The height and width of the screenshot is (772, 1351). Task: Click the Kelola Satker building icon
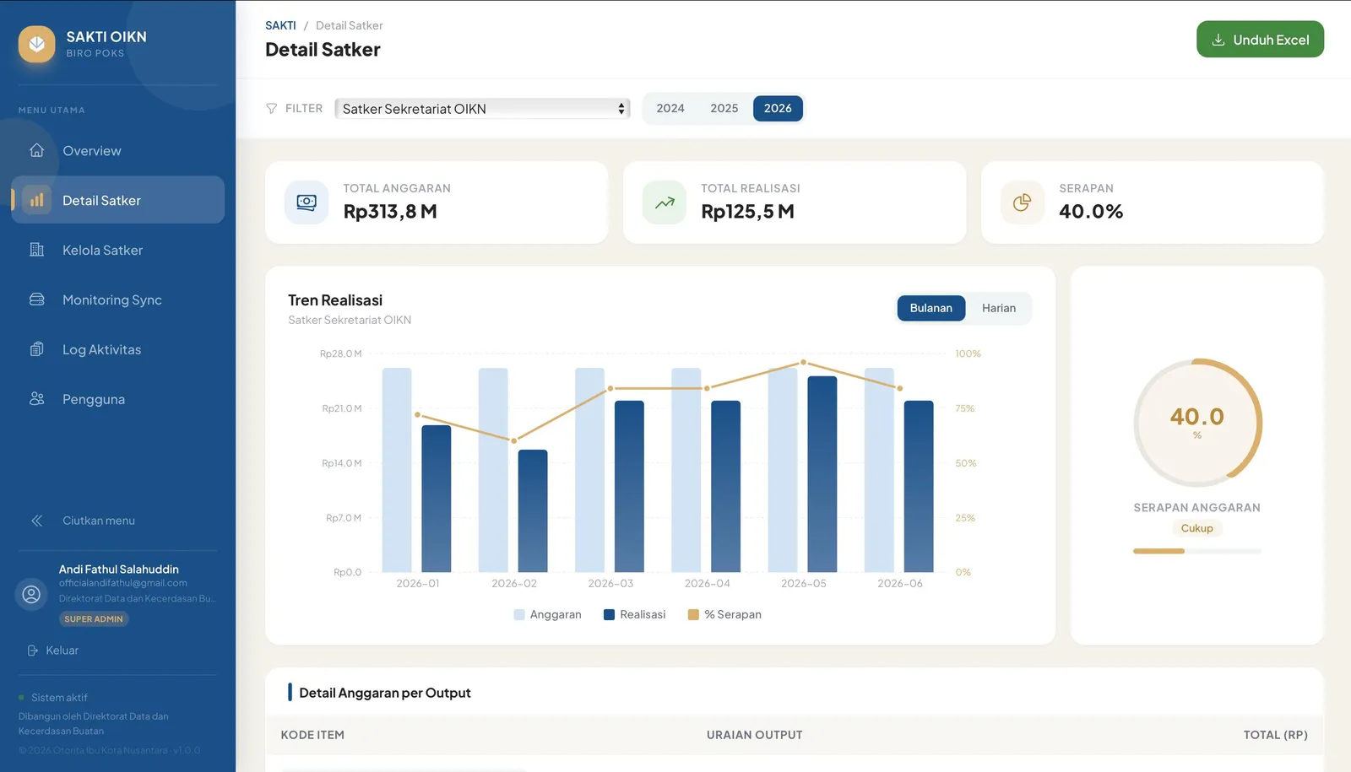[36, 250]
